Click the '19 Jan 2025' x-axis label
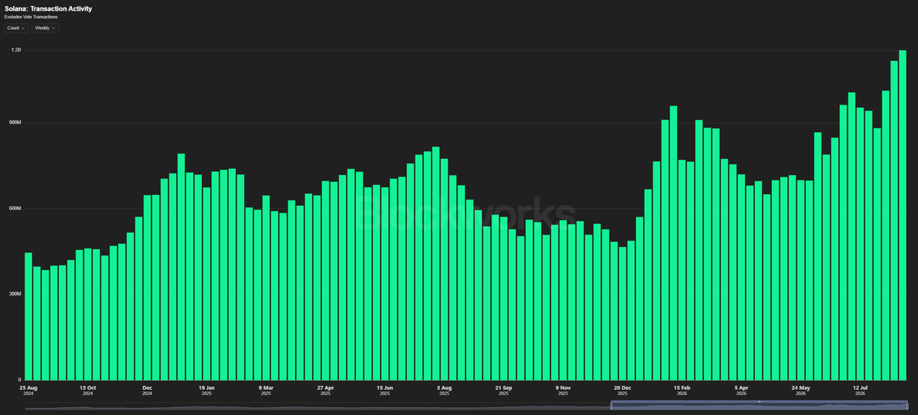Viewport: 918px width, 415px height. [x=207, y=390]
